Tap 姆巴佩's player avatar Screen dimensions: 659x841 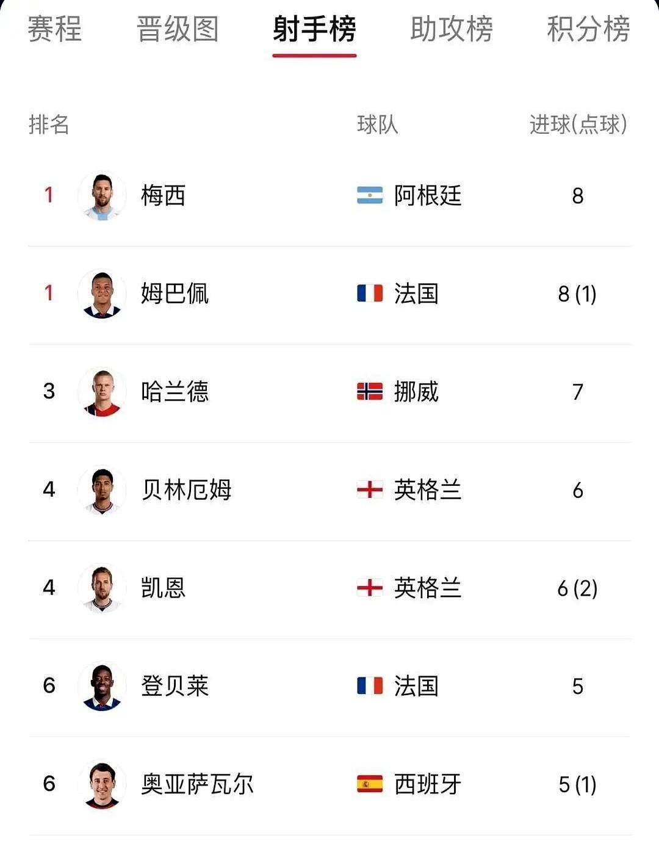click(x=102, y=294)
